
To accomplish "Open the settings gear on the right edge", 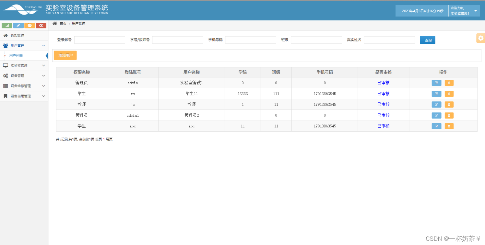I will [480, 38].
